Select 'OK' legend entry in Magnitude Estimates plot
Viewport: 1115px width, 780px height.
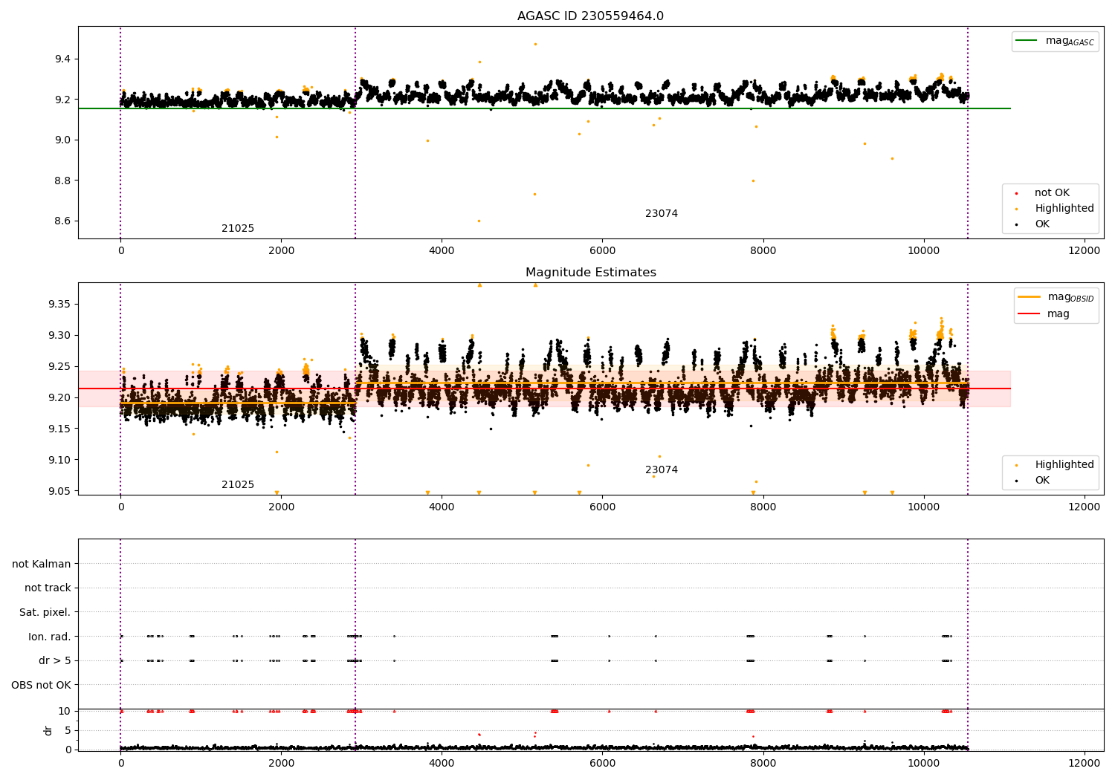(1042, 481)
